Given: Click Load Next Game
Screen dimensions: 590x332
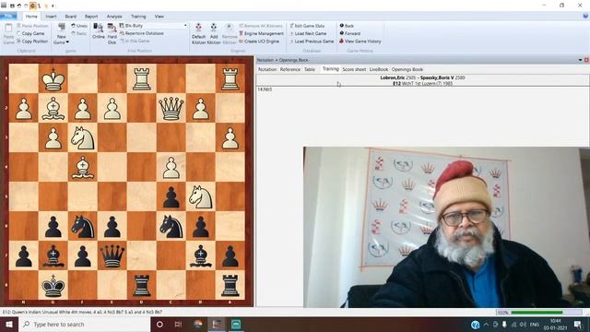Looking at the screenshot, I should (308, 33).
